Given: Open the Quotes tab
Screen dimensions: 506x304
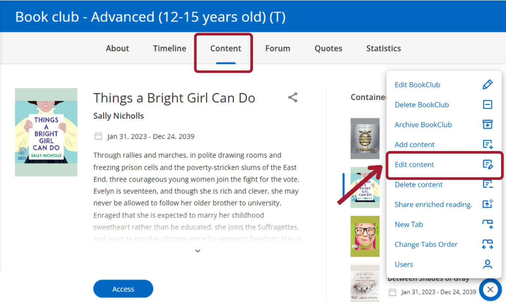Looking at the screenshot, I should click(x=328, y=49).
